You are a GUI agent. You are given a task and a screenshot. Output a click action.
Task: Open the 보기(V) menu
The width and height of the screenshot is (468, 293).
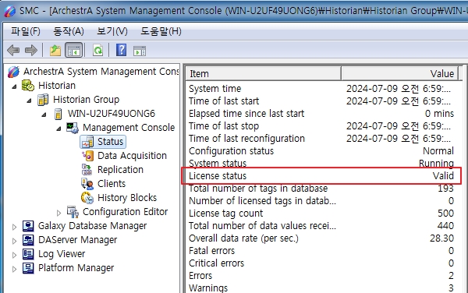[112, 31]
